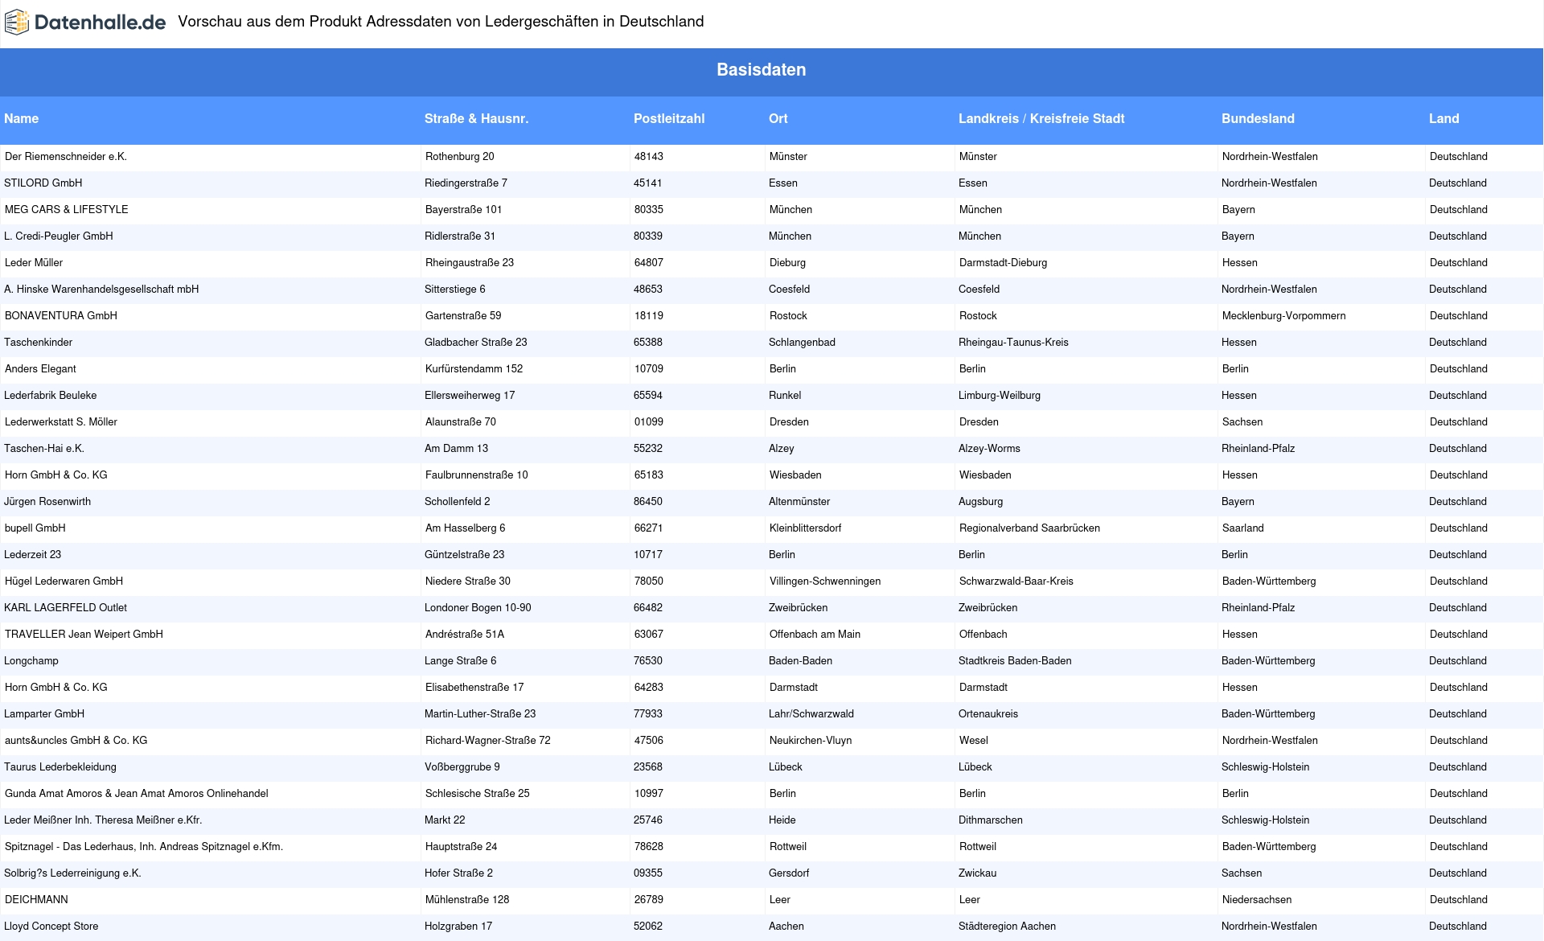1544x941 pixels.
Task: Select the Leder Müller name cell
Action: [34, 262]
